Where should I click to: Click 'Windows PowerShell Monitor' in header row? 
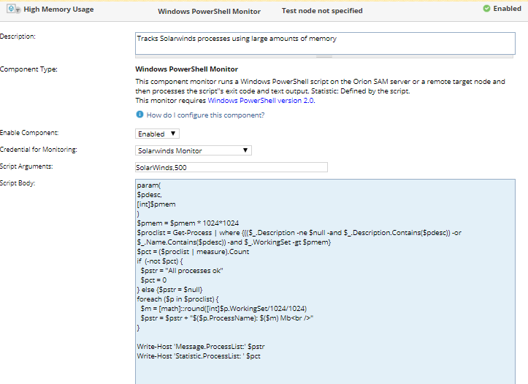coord(209,12)
